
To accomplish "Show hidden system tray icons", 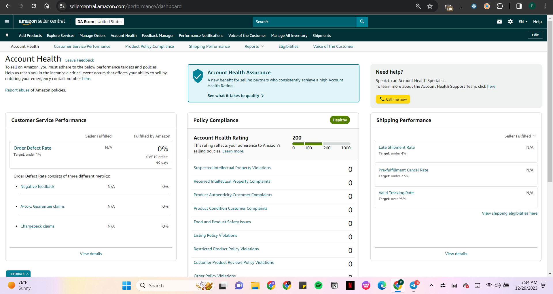I will (x=431, y=285).
